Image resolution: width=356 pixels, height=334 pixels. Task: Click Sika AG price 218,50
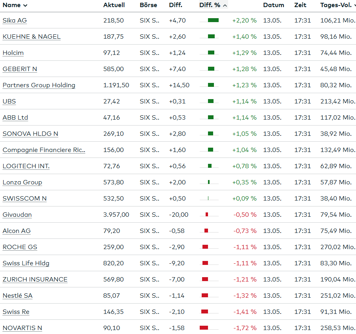coord(114,21)
